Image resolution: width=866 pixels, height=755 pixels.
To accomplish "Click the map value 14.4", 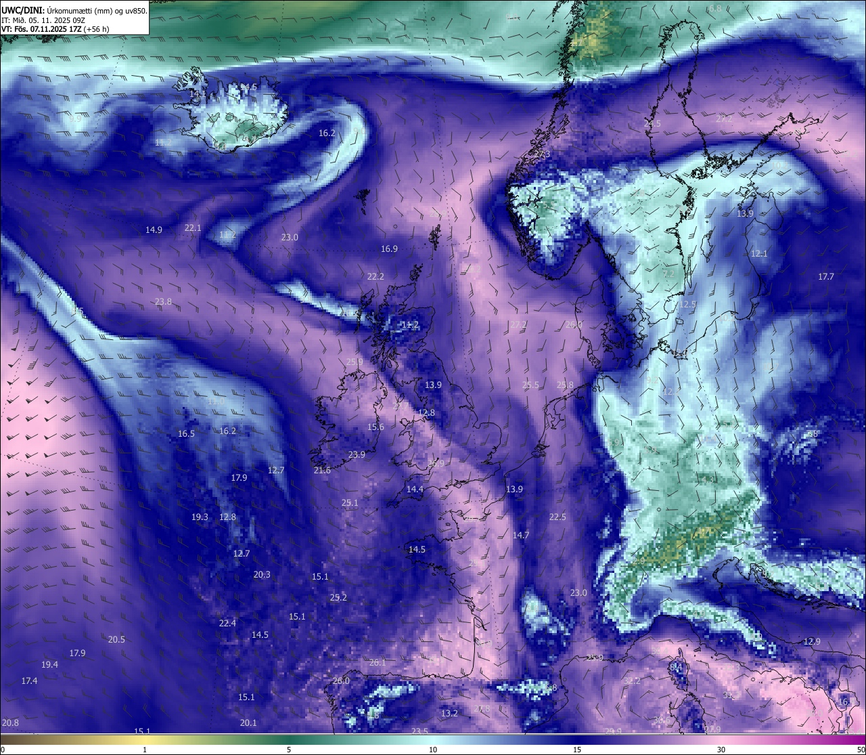I will (415, 490).
